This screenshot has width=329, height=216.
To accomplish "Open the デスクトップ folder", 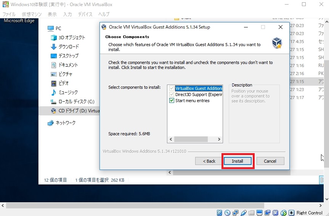I will [x=65, y=56].
